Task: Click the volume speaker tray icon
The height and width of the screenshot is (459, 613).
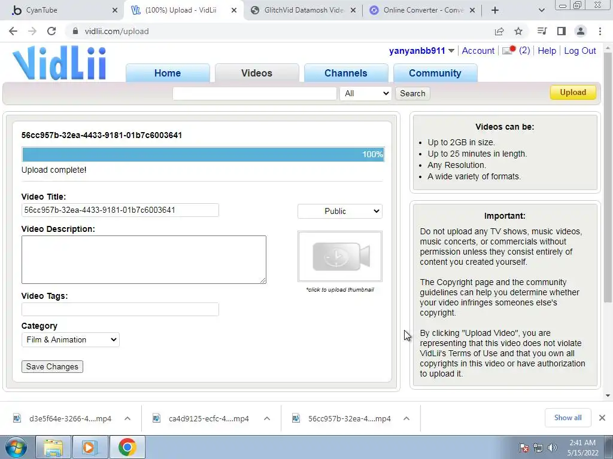Action: click(553, 448)
